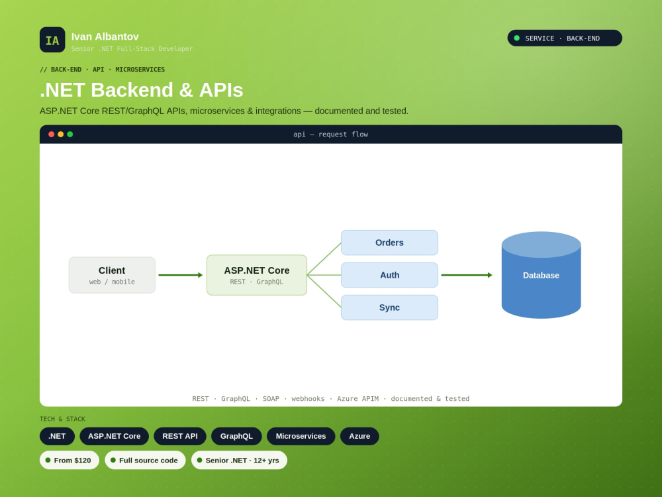Click the SERVICE · BACK-END status pill
Viewport: 662px width, 497px height.
(x=565, y=38)
